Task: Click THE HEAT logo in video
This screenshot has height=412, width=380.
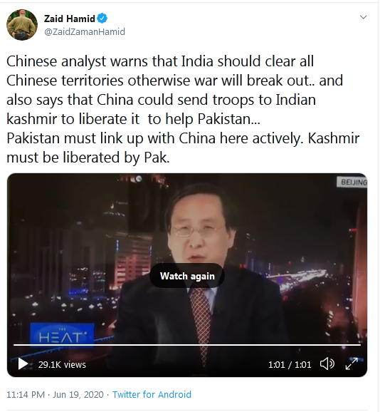Action: point(62,335)
